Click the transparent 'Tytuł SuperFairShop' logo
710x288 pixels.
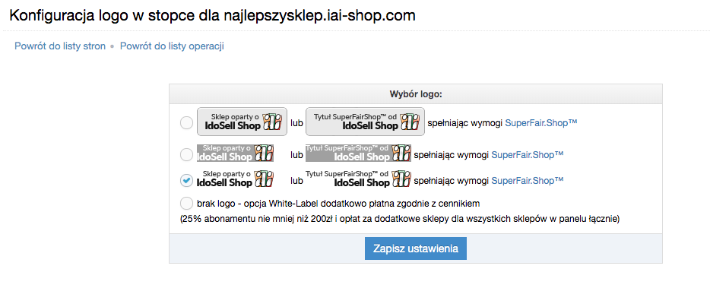click(359, 179)
